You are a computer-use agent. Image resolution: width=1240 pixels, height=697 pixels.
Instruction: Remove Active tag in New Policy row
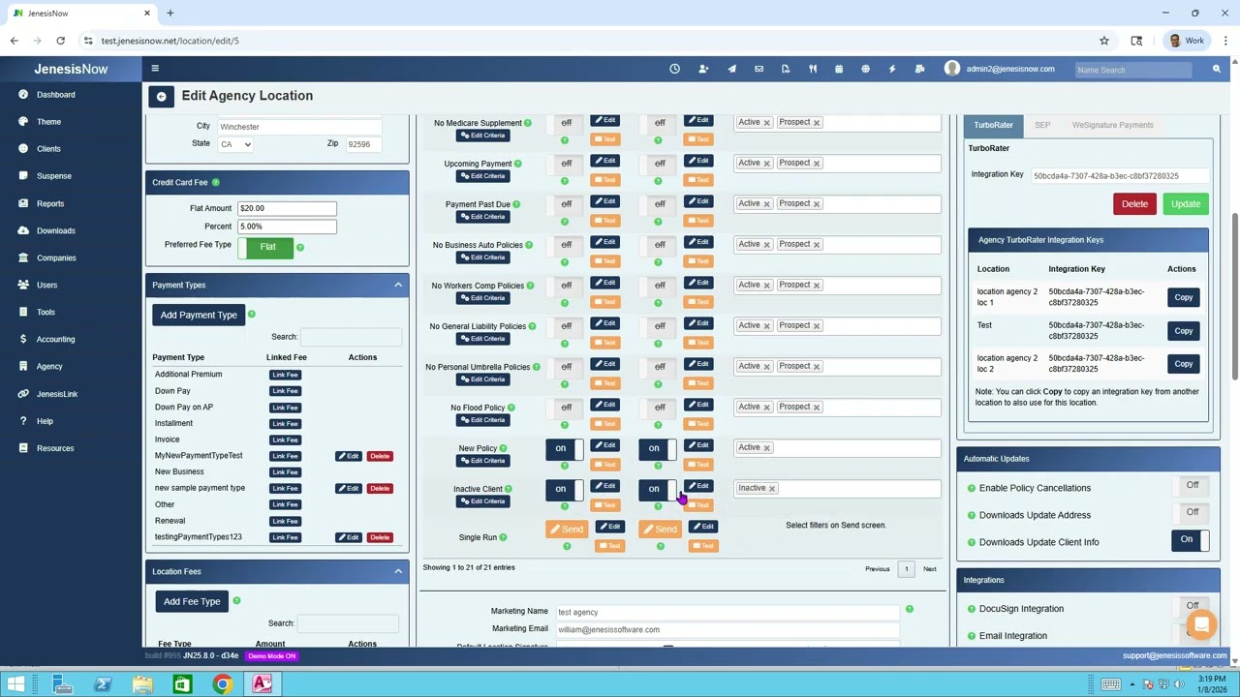click(x=766, y=447)
